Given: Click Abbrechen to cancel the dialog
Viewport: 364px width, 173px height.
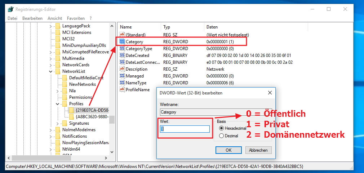Looking at the screenshot, I should 258,150.
